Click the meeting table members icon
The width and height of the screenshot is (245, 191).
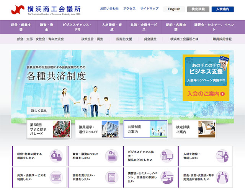click(x=222, y=177)
